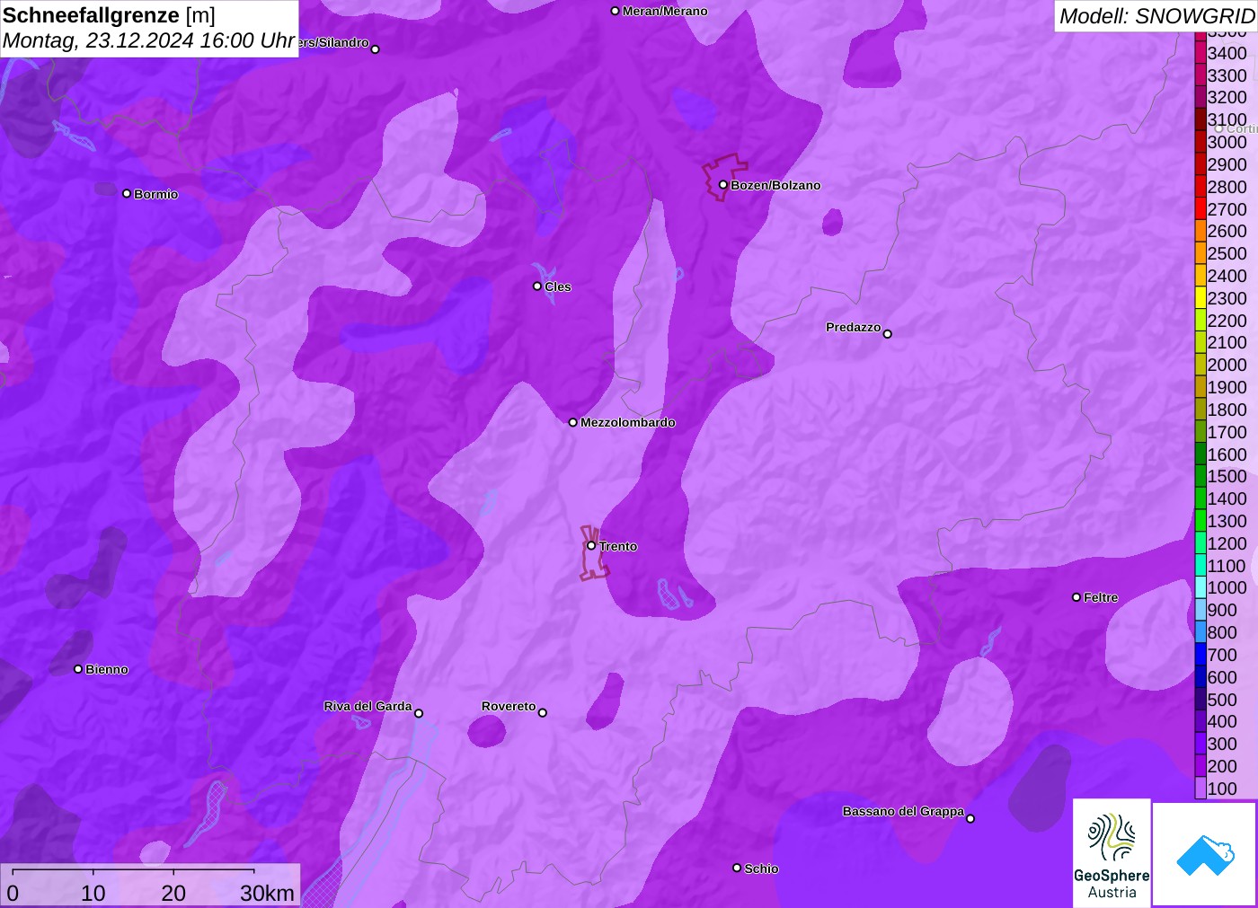Click the 'Bozen/Bolzano' city label
The width and height of the screenshot is (1258, 908).
coord(775,185)
